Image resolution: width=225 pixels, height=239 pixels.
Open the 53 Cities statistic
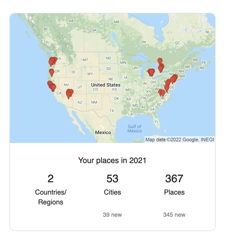pyautogui.click(x=112, y=185)
